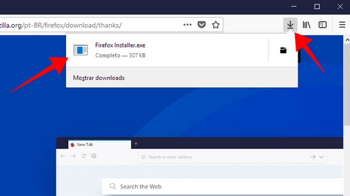Click the Search the Web box
This screenshot has width=350, height=196.
coord(222,186)
